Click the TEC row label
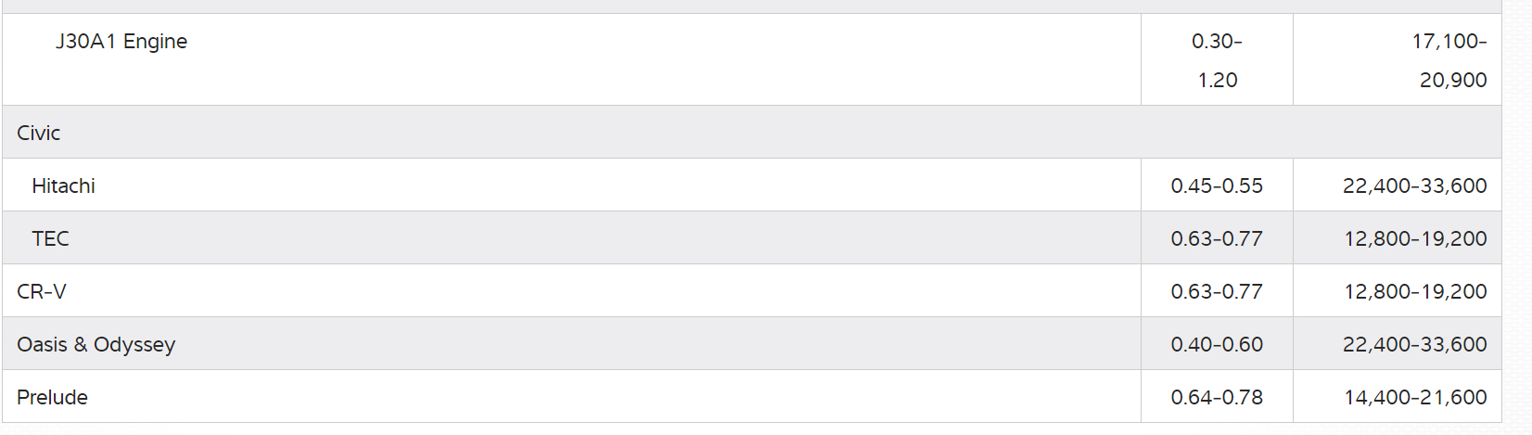Image resolution: width=1532 pixels, height=435 pixels. tap(50, 238)
